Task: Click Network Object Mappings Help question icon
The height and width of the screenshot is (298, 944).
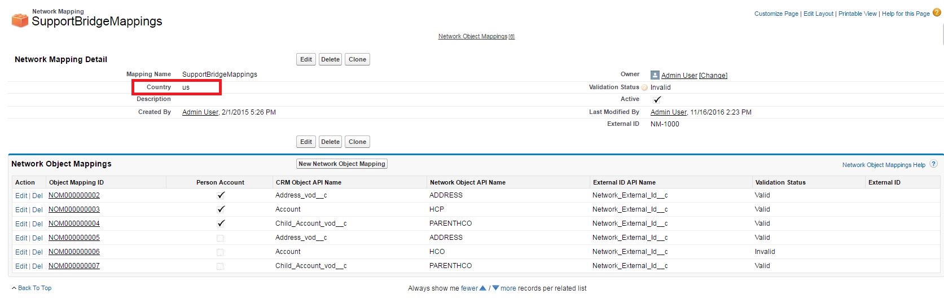Action: pyautogui.click(x=933, y=164)
